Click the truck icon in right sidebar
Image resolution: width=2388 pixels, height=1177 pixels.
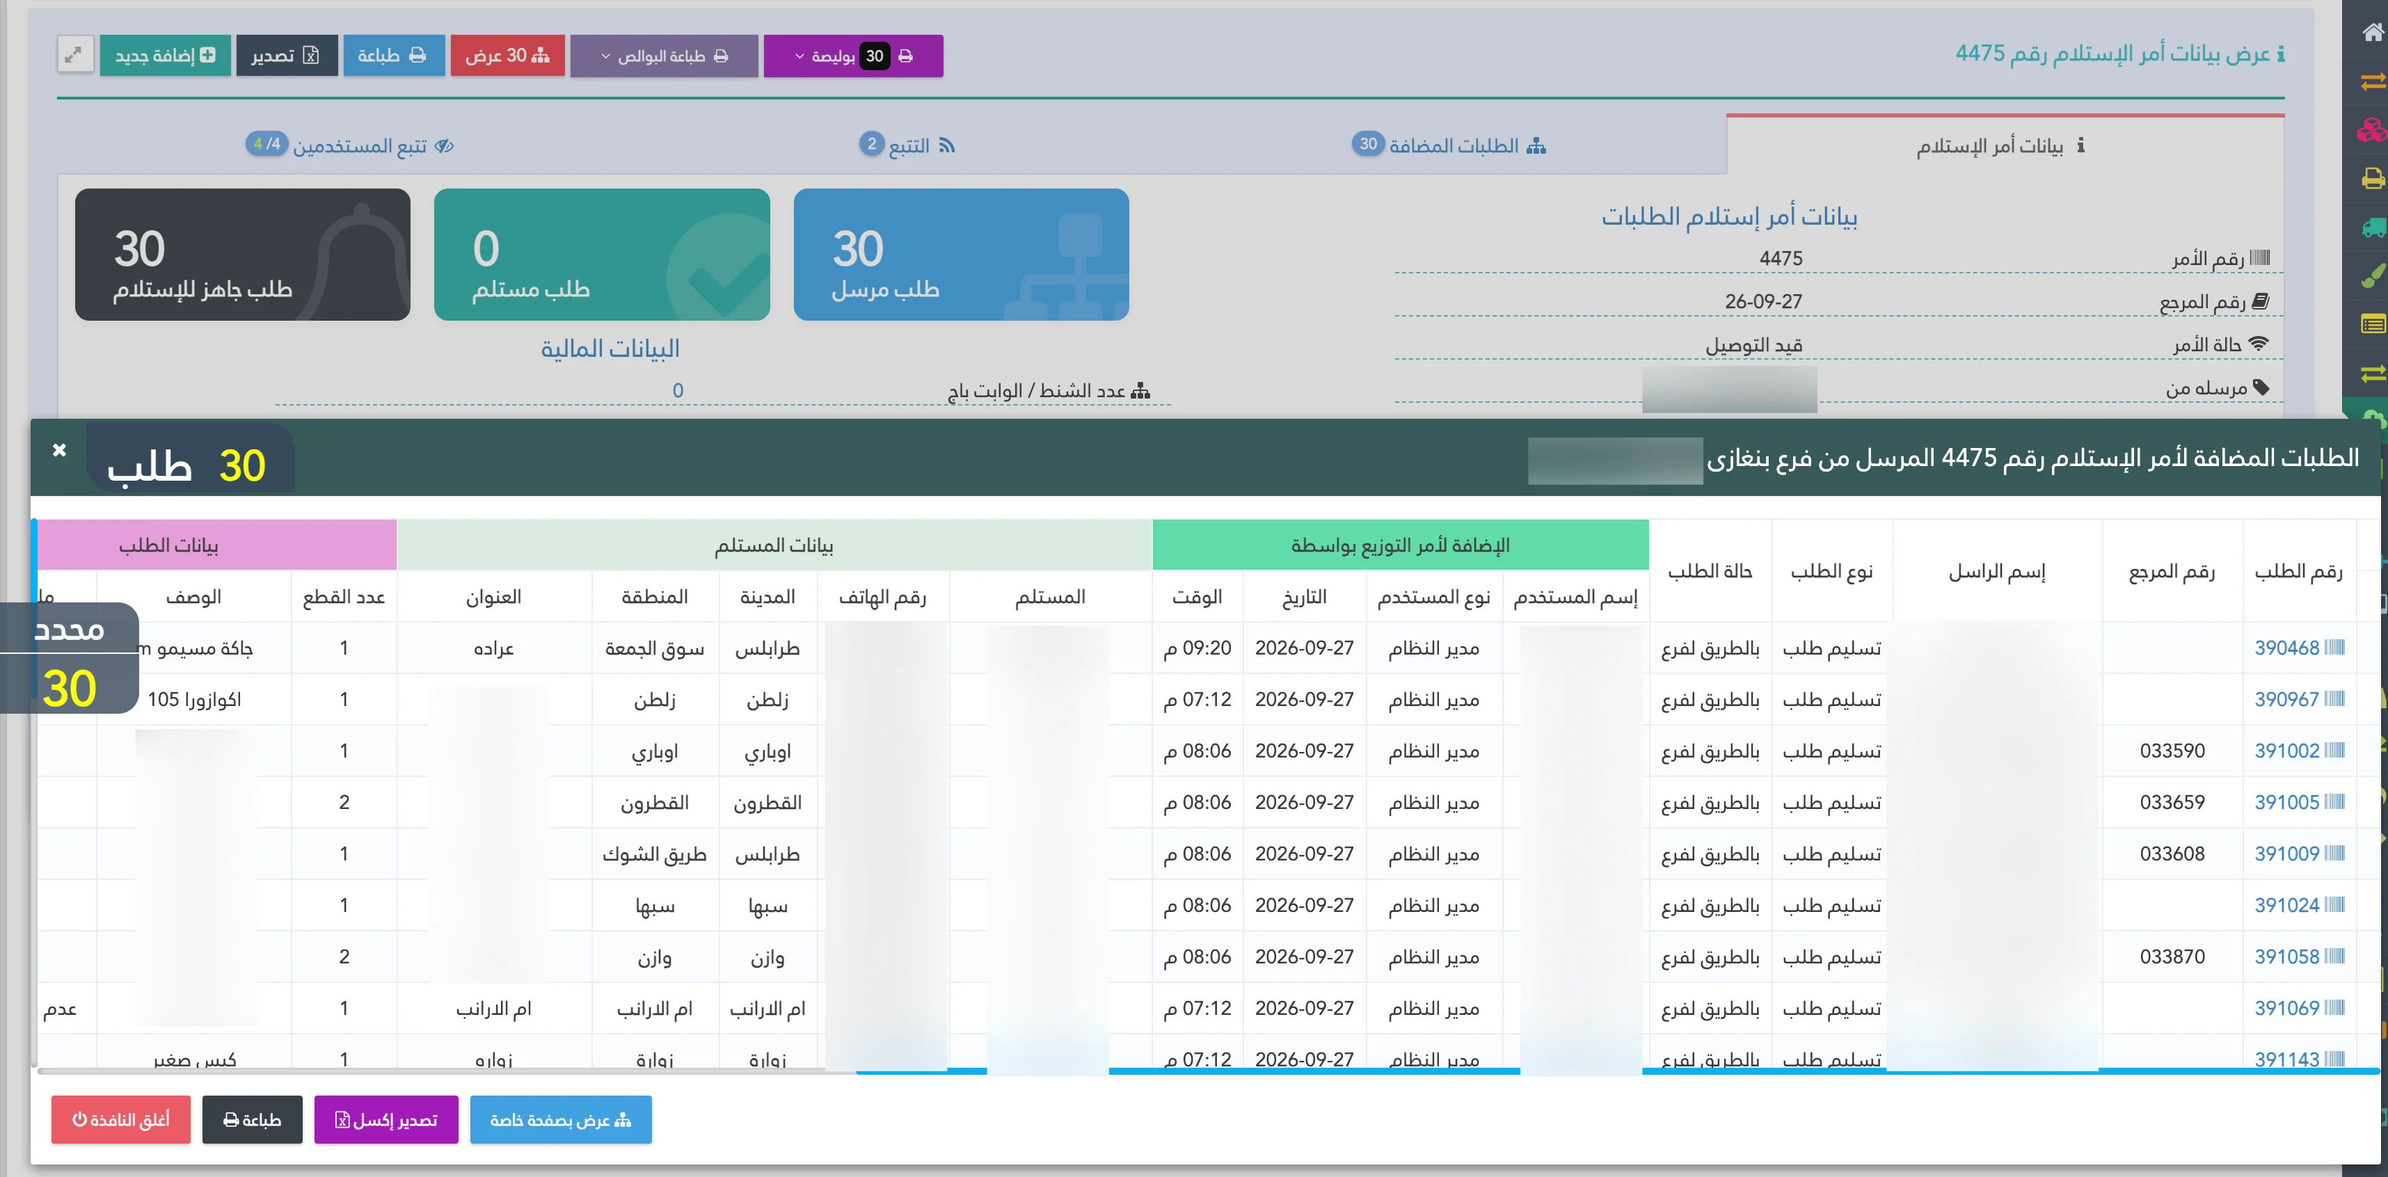tap(2372, 227)
